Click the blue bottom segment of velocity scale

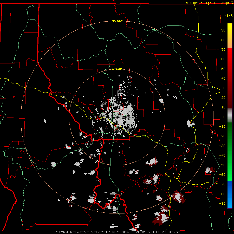[x=230, y=194]
